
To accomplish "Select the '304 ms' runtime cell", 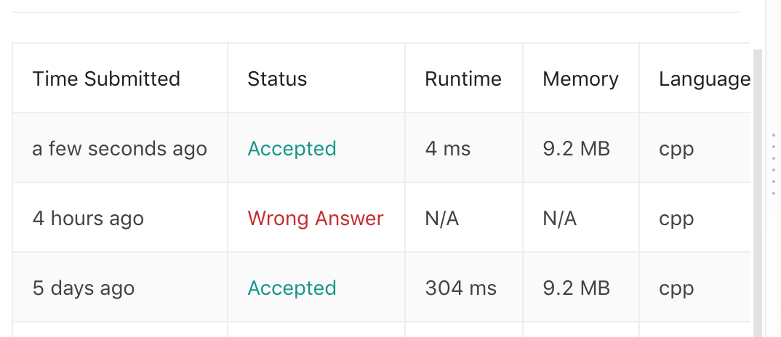I will 460,288.
